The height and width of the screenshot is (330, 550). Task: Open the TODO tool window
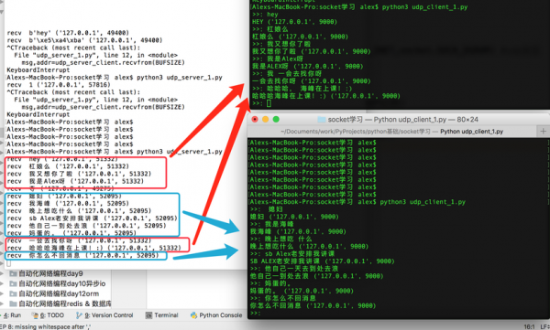click(x=48, y=315)
